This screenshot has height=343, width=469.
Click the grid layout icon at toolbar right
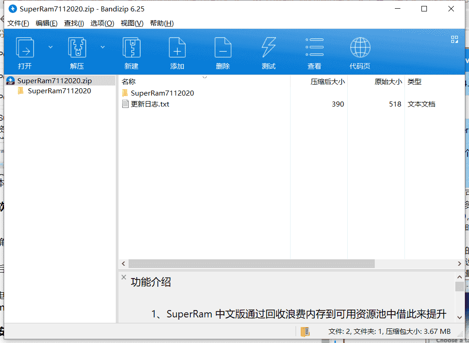click(454, 39)
